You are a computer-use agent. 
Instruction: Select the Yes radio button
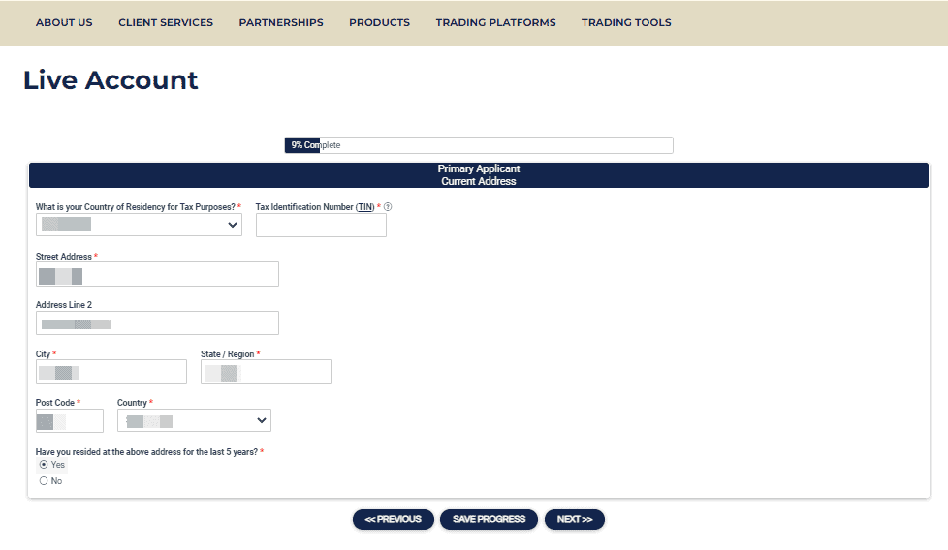coord(44,464)
